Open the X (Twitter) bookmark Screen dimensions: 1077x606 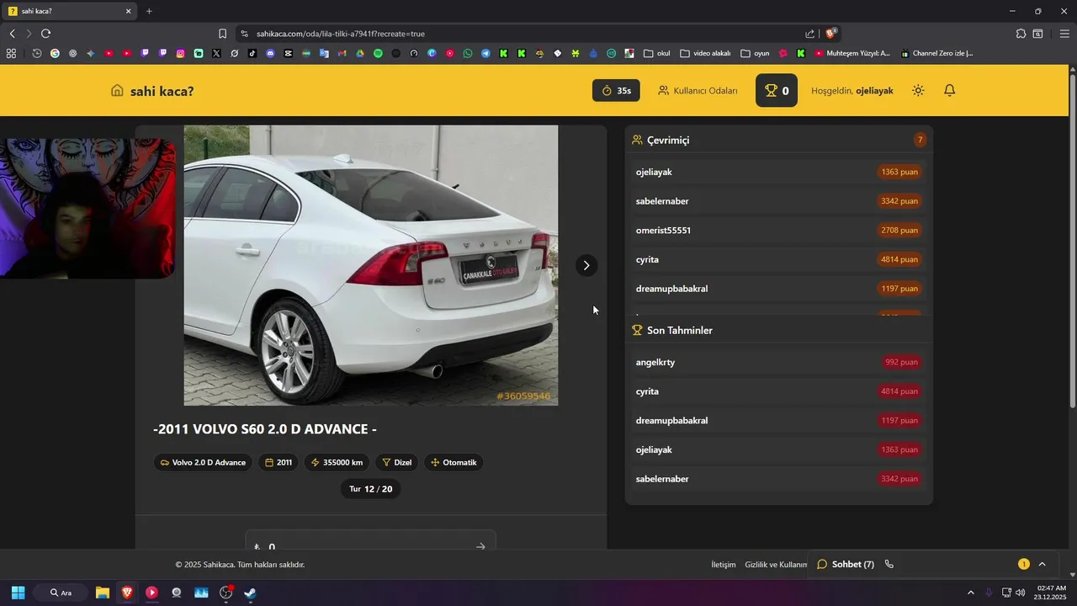pyautogui.click(x=216, y=53)
